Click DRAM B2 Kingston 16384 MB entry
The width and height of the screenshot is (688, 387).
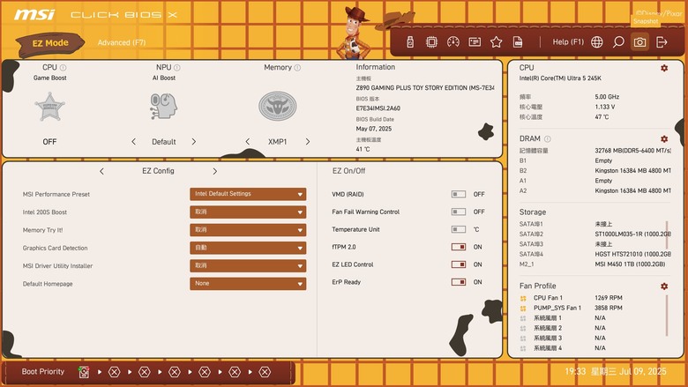pyautogui.click(x=595, y=170)
